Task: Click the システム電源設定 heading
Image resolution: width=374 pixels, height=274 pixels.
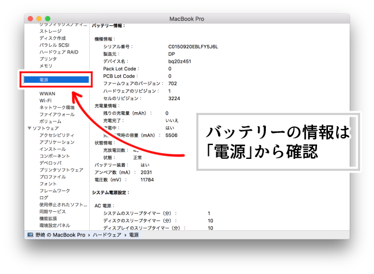Action: coord(110,193)
